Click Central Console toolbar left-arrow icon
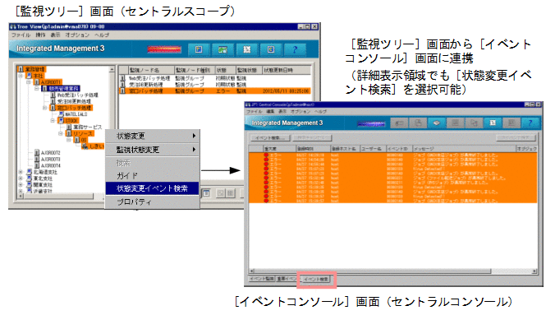The width and height of the screenshot is (546, 315). click(399, 123)
